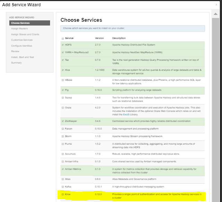This screenshot has width=222, height=202.
Task: Jump to the Review wizard step
Action: tap(15, 51)
